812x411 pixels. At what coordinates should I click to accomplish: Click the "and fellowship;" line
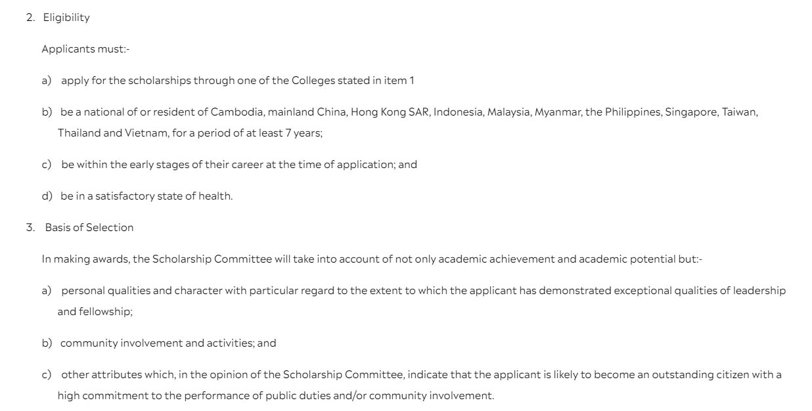click(95, 312)
